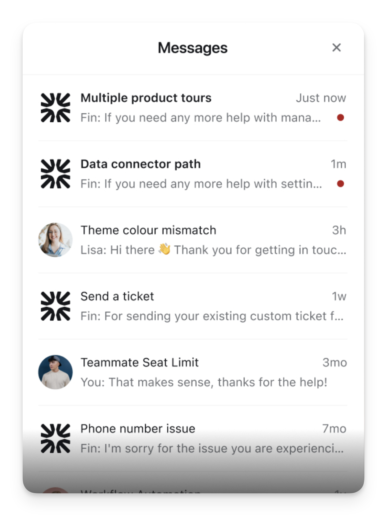Open Theme colour mismatch conversation title
The height and width of the screenshot is (516, 387).
[148, 230]
